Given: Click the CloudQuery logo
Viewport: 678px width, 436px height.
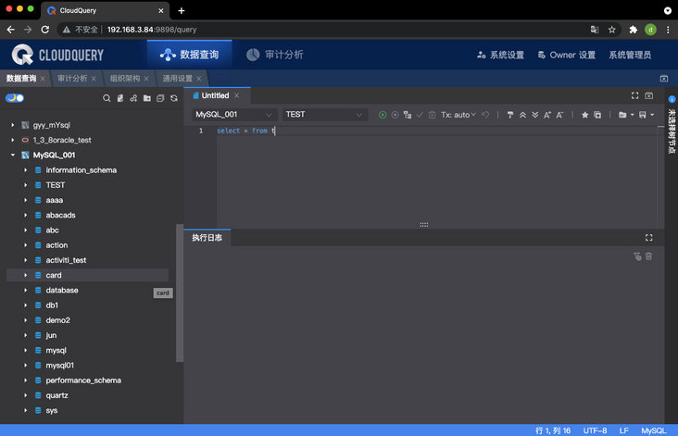Looking at the screenshot, I should (57, 55).
